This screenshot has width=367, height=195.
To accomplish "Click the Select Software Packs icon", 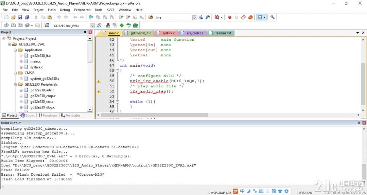I will [128, 25].
